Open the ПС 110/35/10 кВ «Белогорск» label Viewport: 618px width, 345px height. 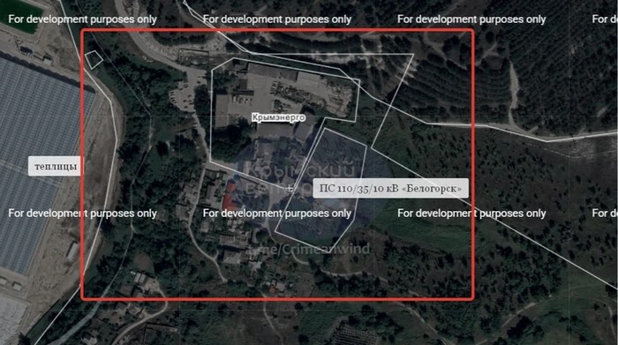[390, 188]
